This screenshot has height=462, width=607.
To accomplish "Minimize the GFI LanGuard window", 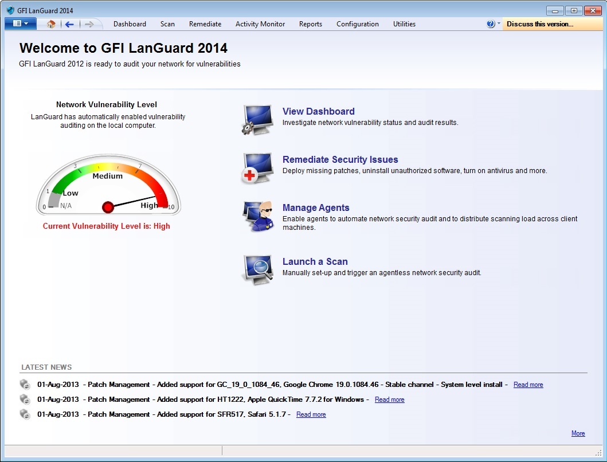I will 555,11.
